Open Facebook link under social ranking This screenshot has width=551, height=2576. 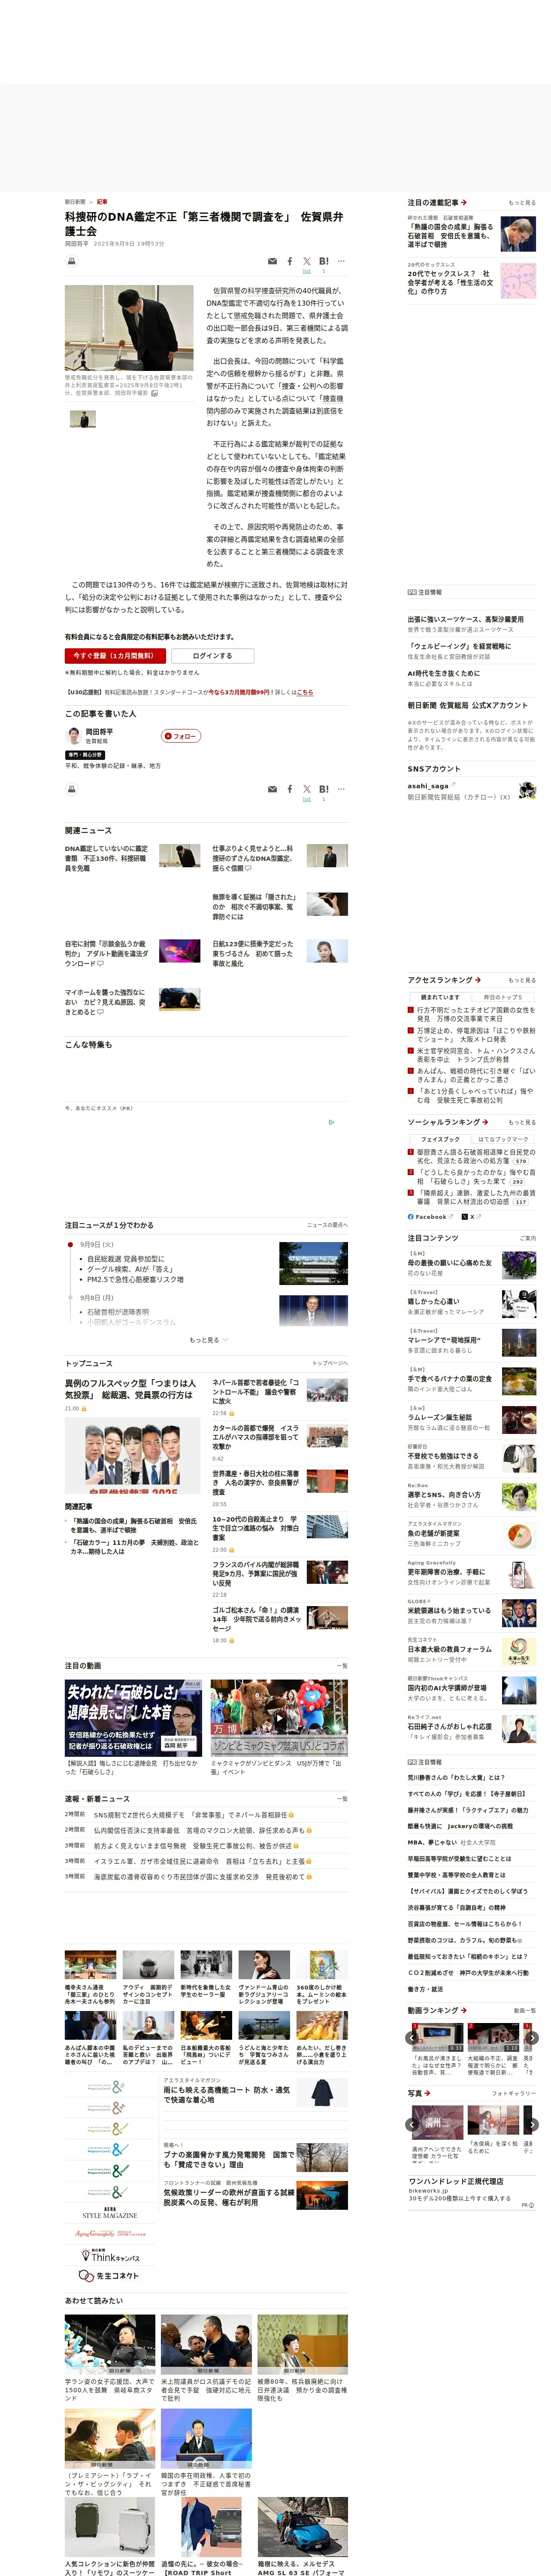pos(430,1217)
